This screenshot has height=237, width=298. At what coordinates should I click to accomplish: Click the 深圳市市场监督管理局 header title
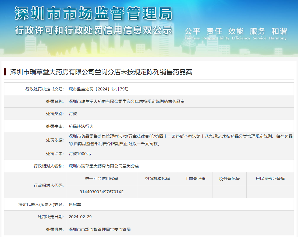93,13
